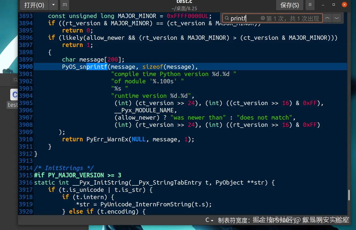Jump to previous search match arrow
356x230 pixels.
[x=327, y=18]
